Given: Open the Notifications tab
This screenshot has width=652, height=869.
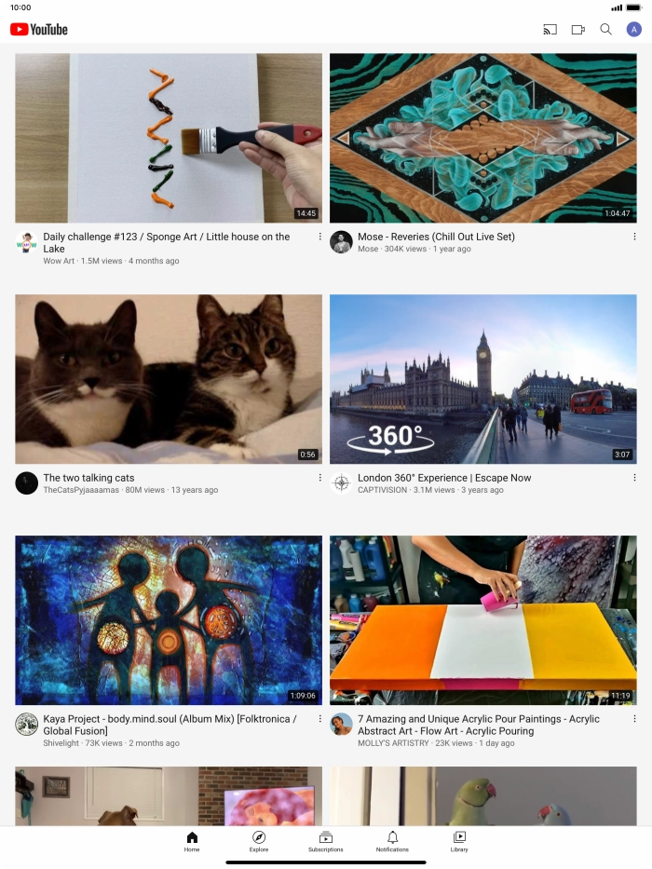Looking at the screenshot, I should (x=392, y=841).
